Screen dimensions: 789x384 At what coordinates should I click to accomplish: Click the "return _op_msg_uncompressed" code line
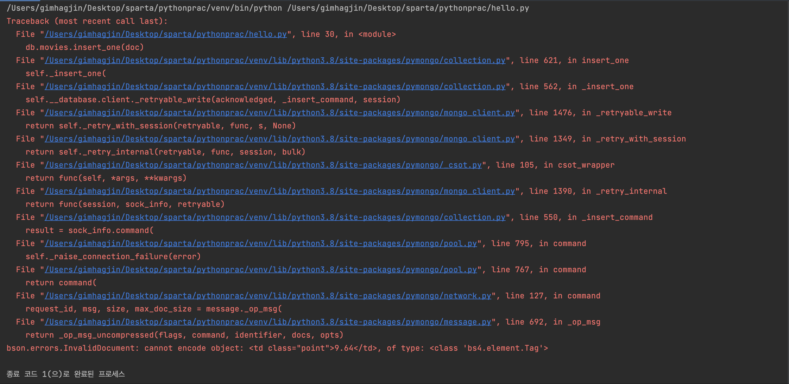coord(184,335)
